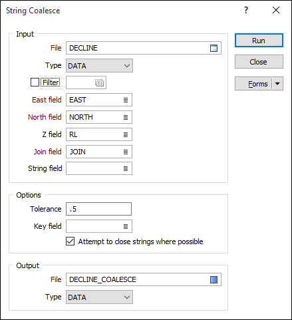Expand the Output Type DATA dropdown
292x320 pixels.
[x=99, y=297]
